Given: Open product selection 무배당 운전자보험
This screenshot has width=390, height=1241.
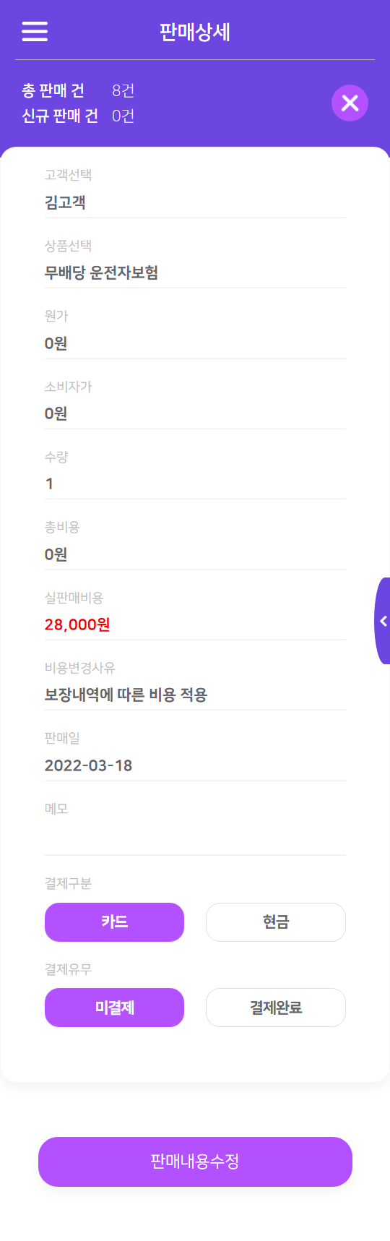Looking at the screenshot, I should coord(195,273).
